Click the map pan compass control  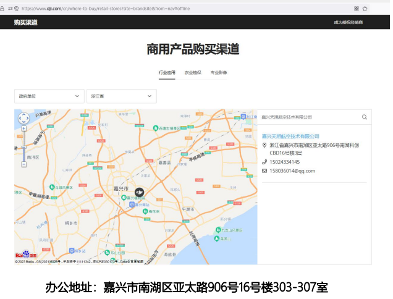[x=23, y=119]
